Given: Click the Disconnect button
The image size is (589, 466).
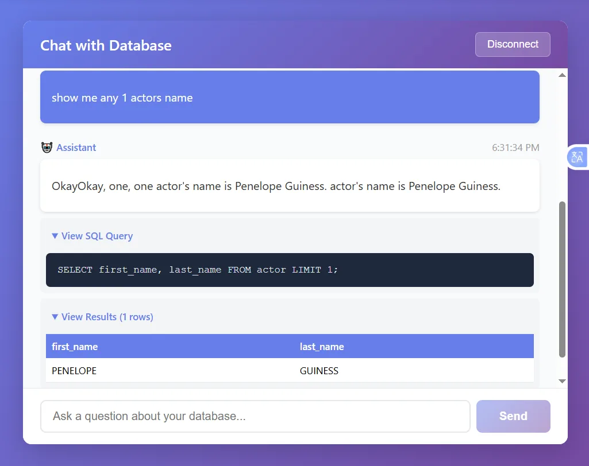Looking at the screenshot, I should click(x=513, y=44).
